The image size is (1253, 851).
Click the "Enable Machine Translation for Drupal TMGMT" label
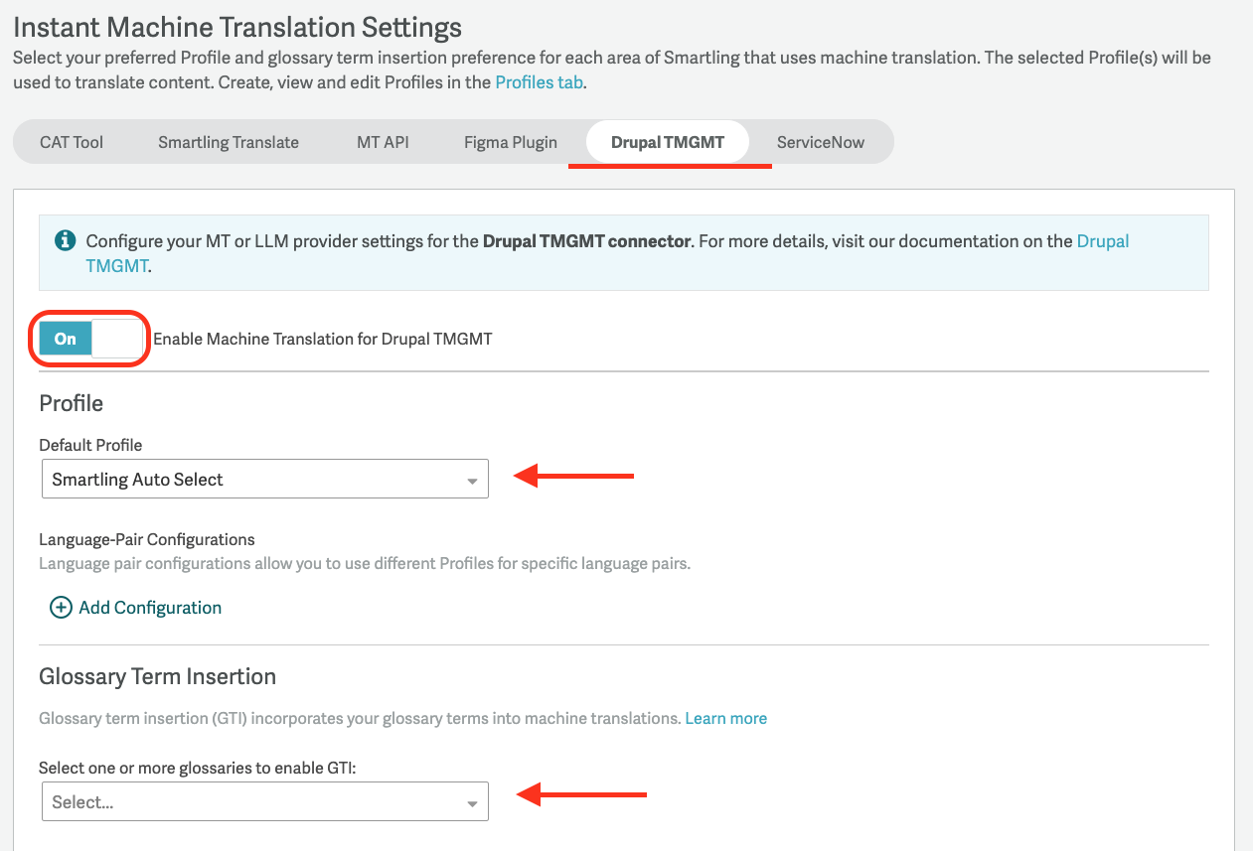tap(322, 339)
